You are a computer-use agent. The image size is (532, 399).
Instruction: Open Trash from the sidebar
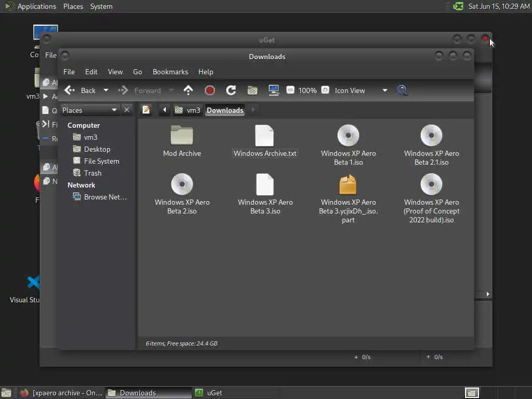click(x=87, y=173)
